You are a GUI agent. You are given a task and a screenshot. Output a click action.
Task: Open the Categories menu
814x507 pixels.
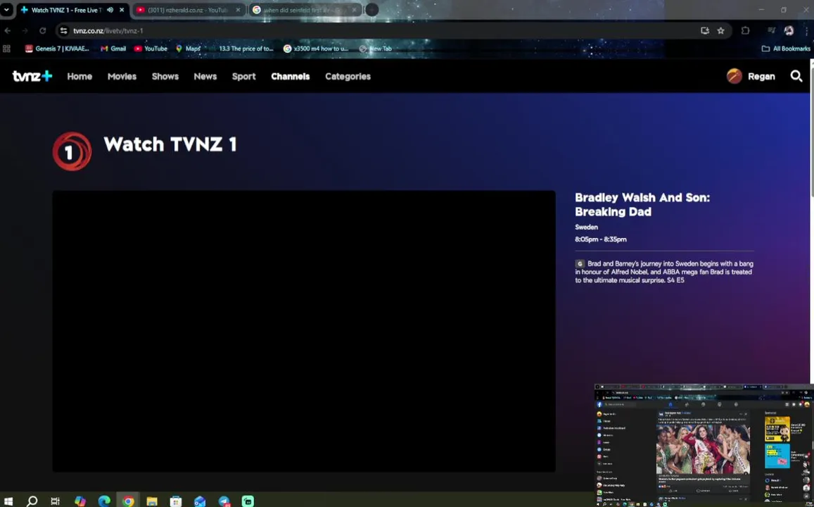[x=348, y=76]
